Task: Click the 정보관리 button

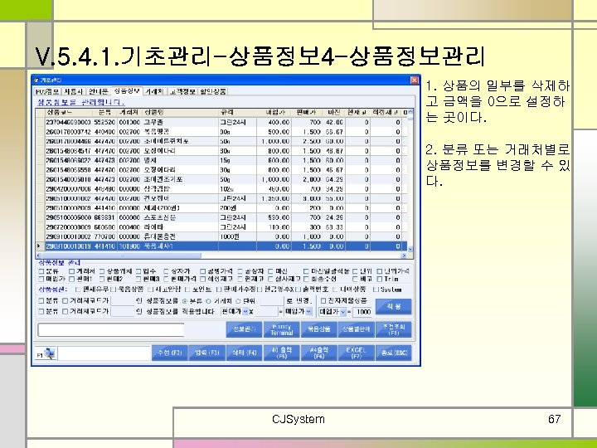Action: point(244,329)
